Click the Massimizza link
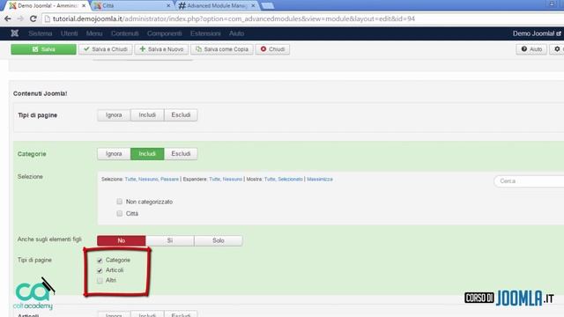 (320, 179)
